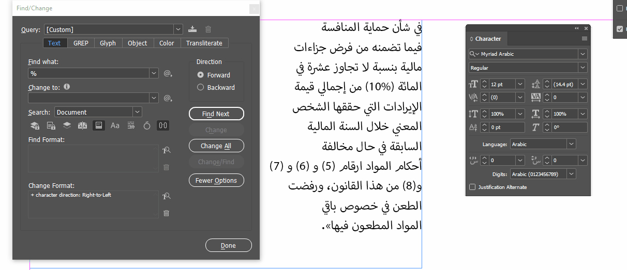Adjust vertical scale 100% stepper

pyautogui.click(x=485, y=114)
